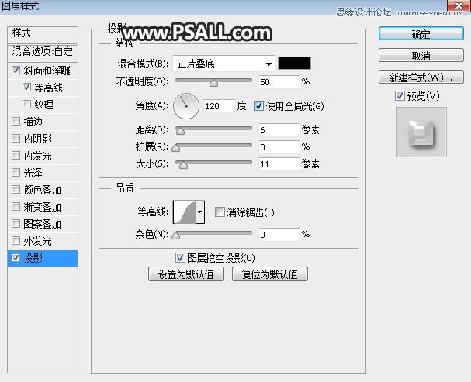Focus the angle field showing 120
Image resolution: width=471 pixels, height=382 pixels.
[220, 106]
